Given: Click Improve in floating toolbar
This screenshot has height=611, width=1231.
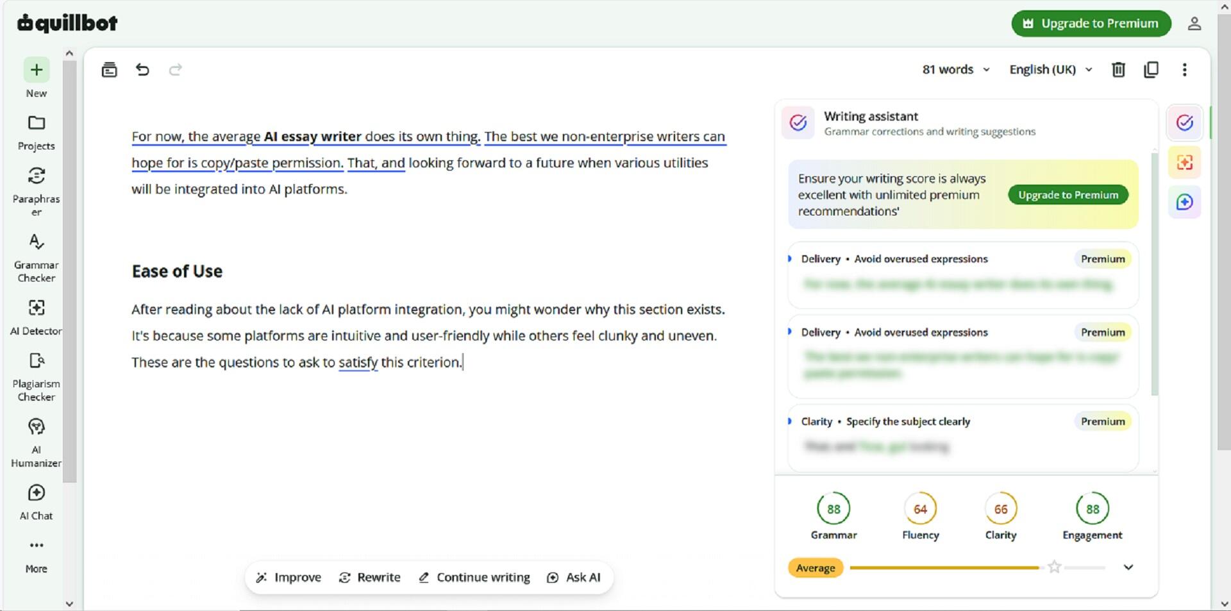Looking at the screenshot, I should [x=289, y=577].
